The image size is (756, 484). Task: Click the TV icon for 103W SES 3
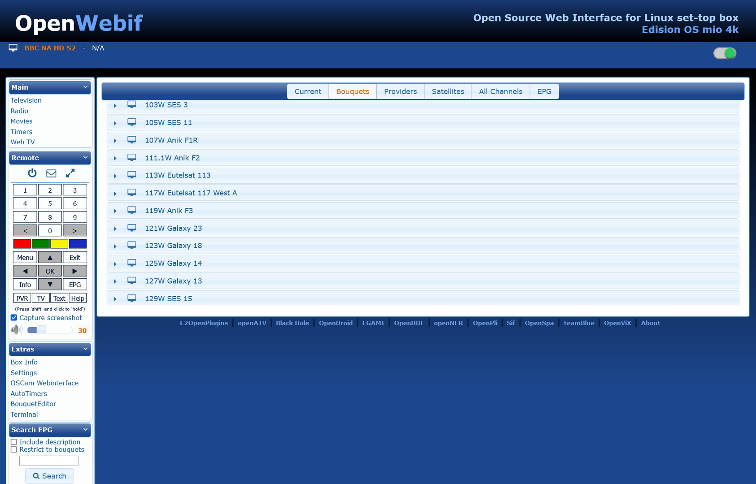click(x=132, y=104)
